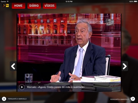Check the Wi-Fi status icon
The height and width of the screenshot is (103, 138).
click(x=8, y=1)
